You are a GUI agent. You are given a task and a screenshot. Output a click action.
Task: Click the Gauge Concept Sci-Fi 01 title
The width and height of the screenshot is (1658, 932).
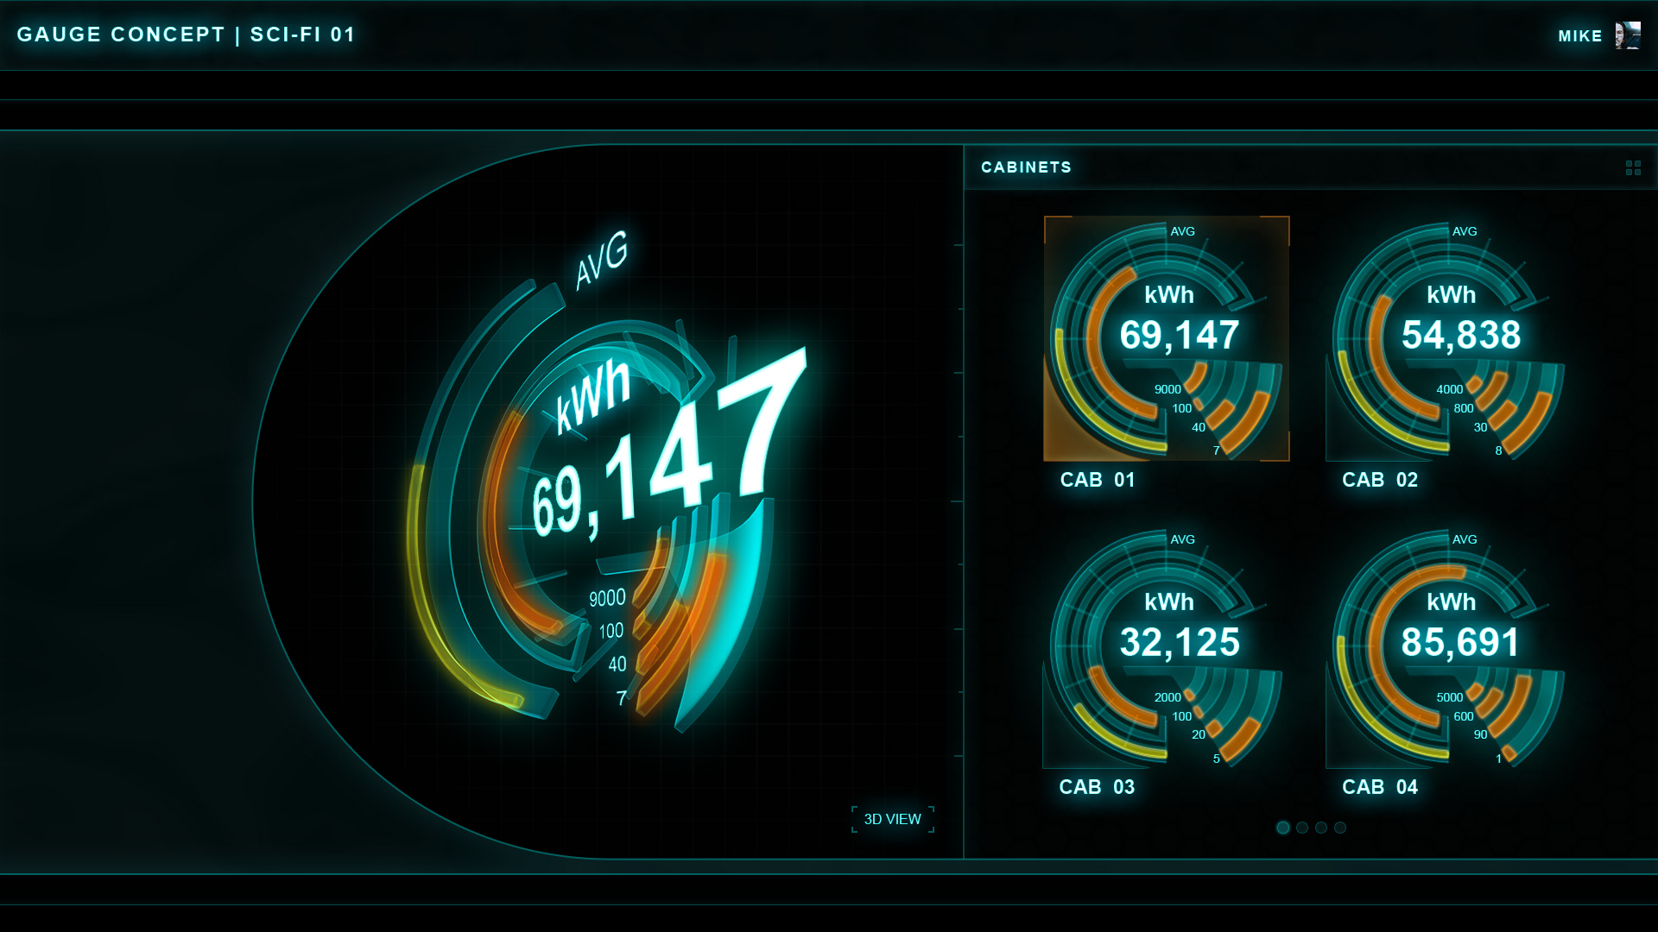[186, 35]
